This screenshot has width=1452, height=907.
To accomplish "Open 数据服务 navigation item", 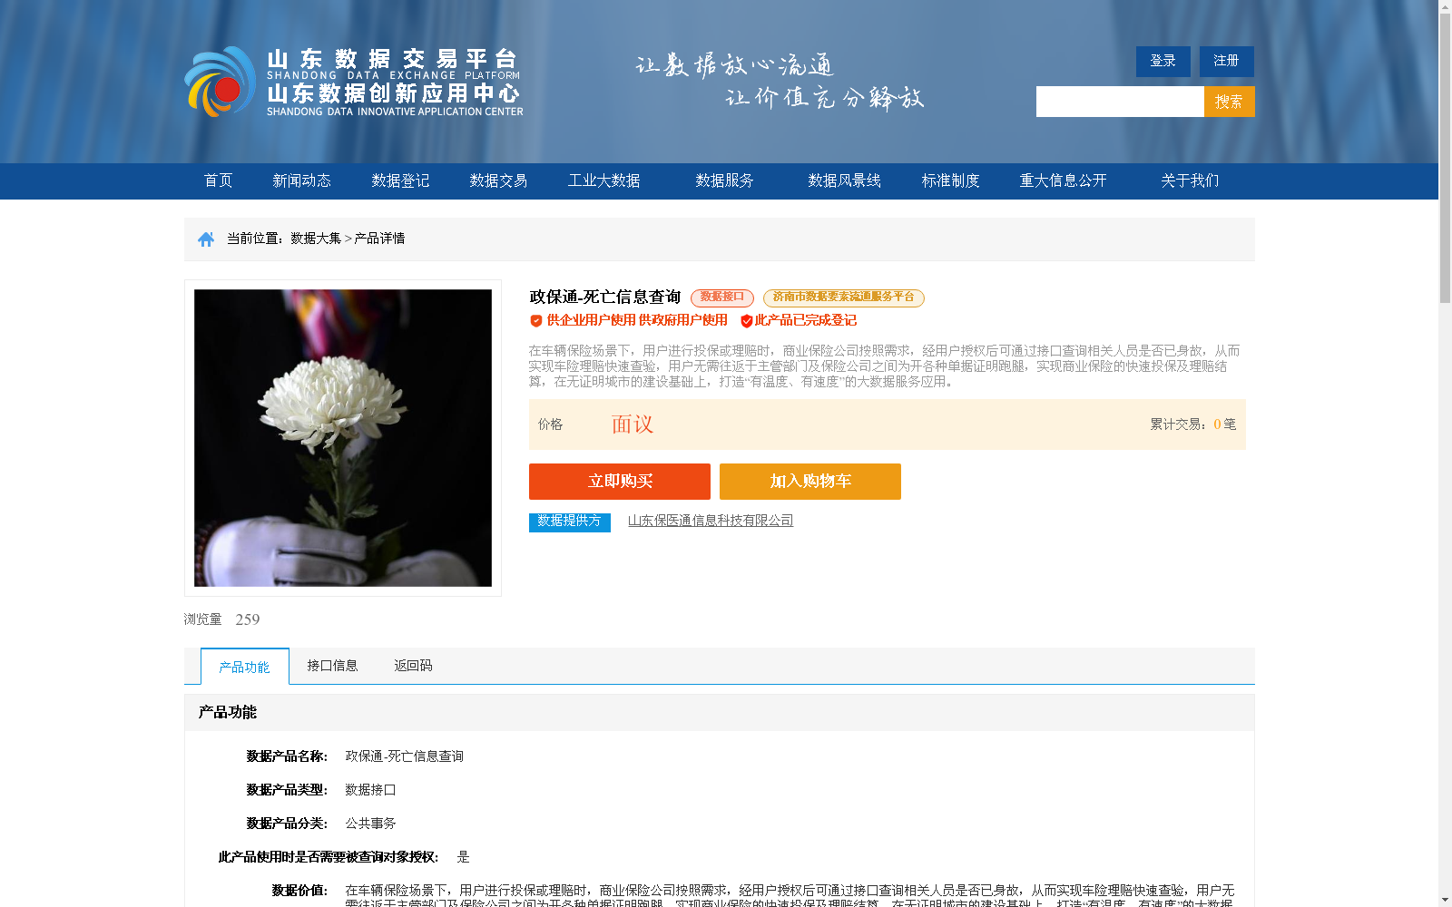I will (724, 181).
